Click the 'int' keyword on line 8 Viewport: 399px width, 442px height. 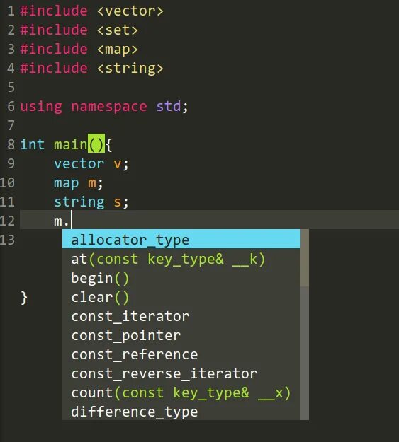[x=32, y=144]
